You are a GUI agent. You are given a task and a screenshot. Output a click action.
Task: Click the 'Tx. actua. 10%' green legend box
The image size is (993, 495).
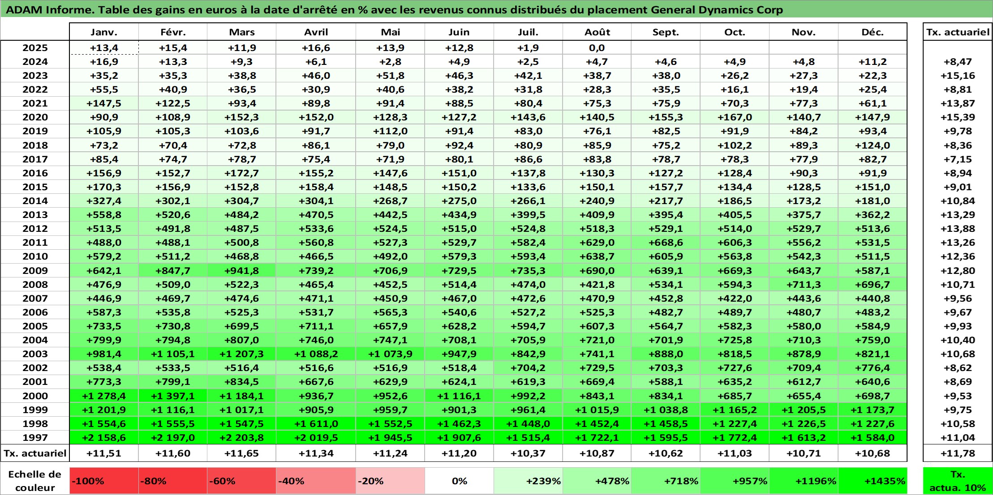point(958,481)
